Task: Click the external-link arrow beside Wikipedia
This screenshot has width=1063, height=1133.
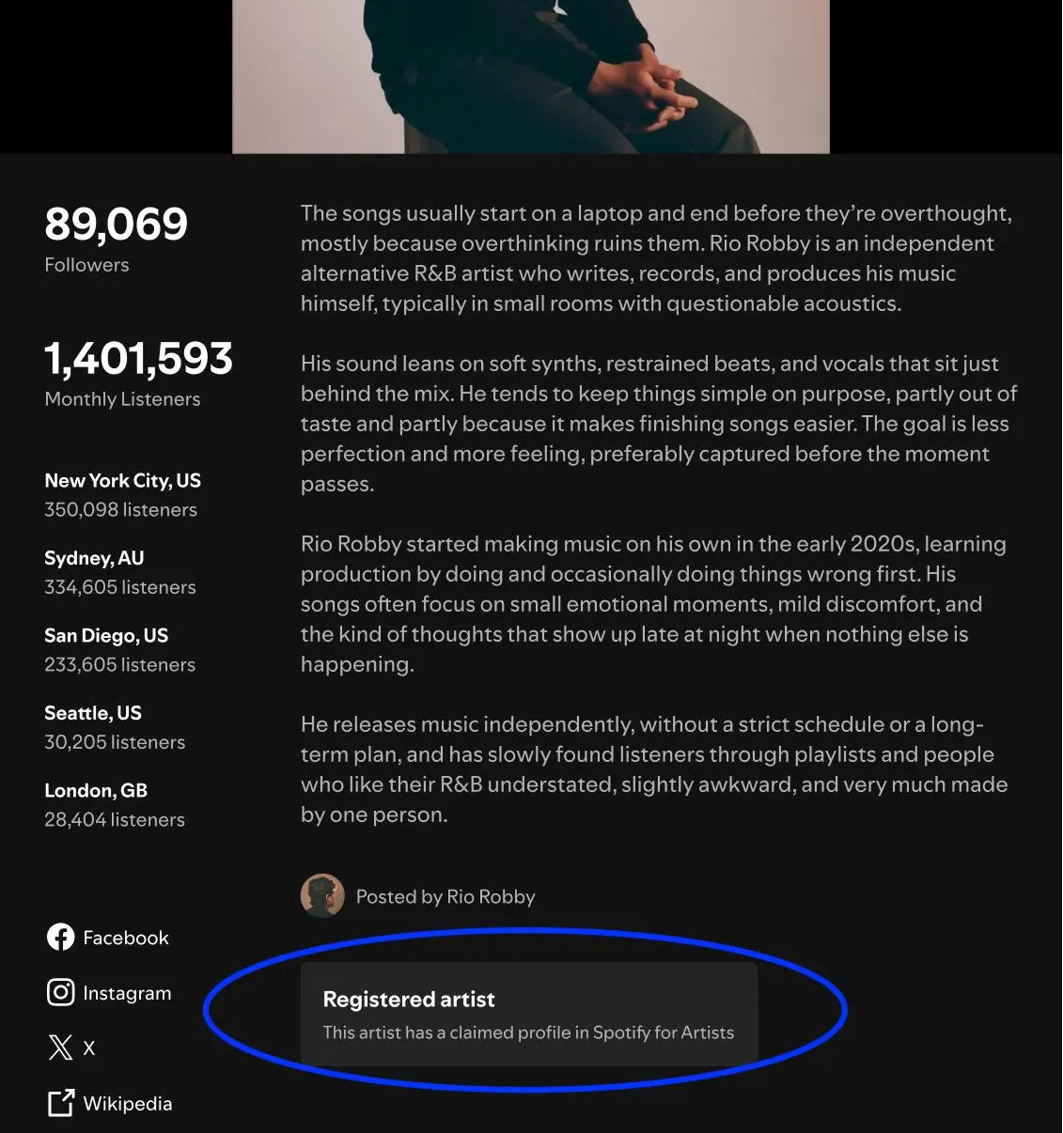Action: click(60, 1103)
